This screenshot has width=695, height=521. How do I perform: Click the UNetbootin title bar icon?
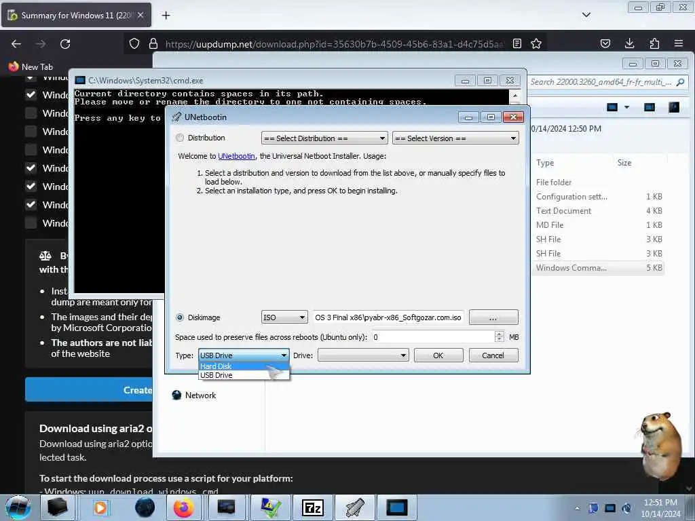coord(176,117)
